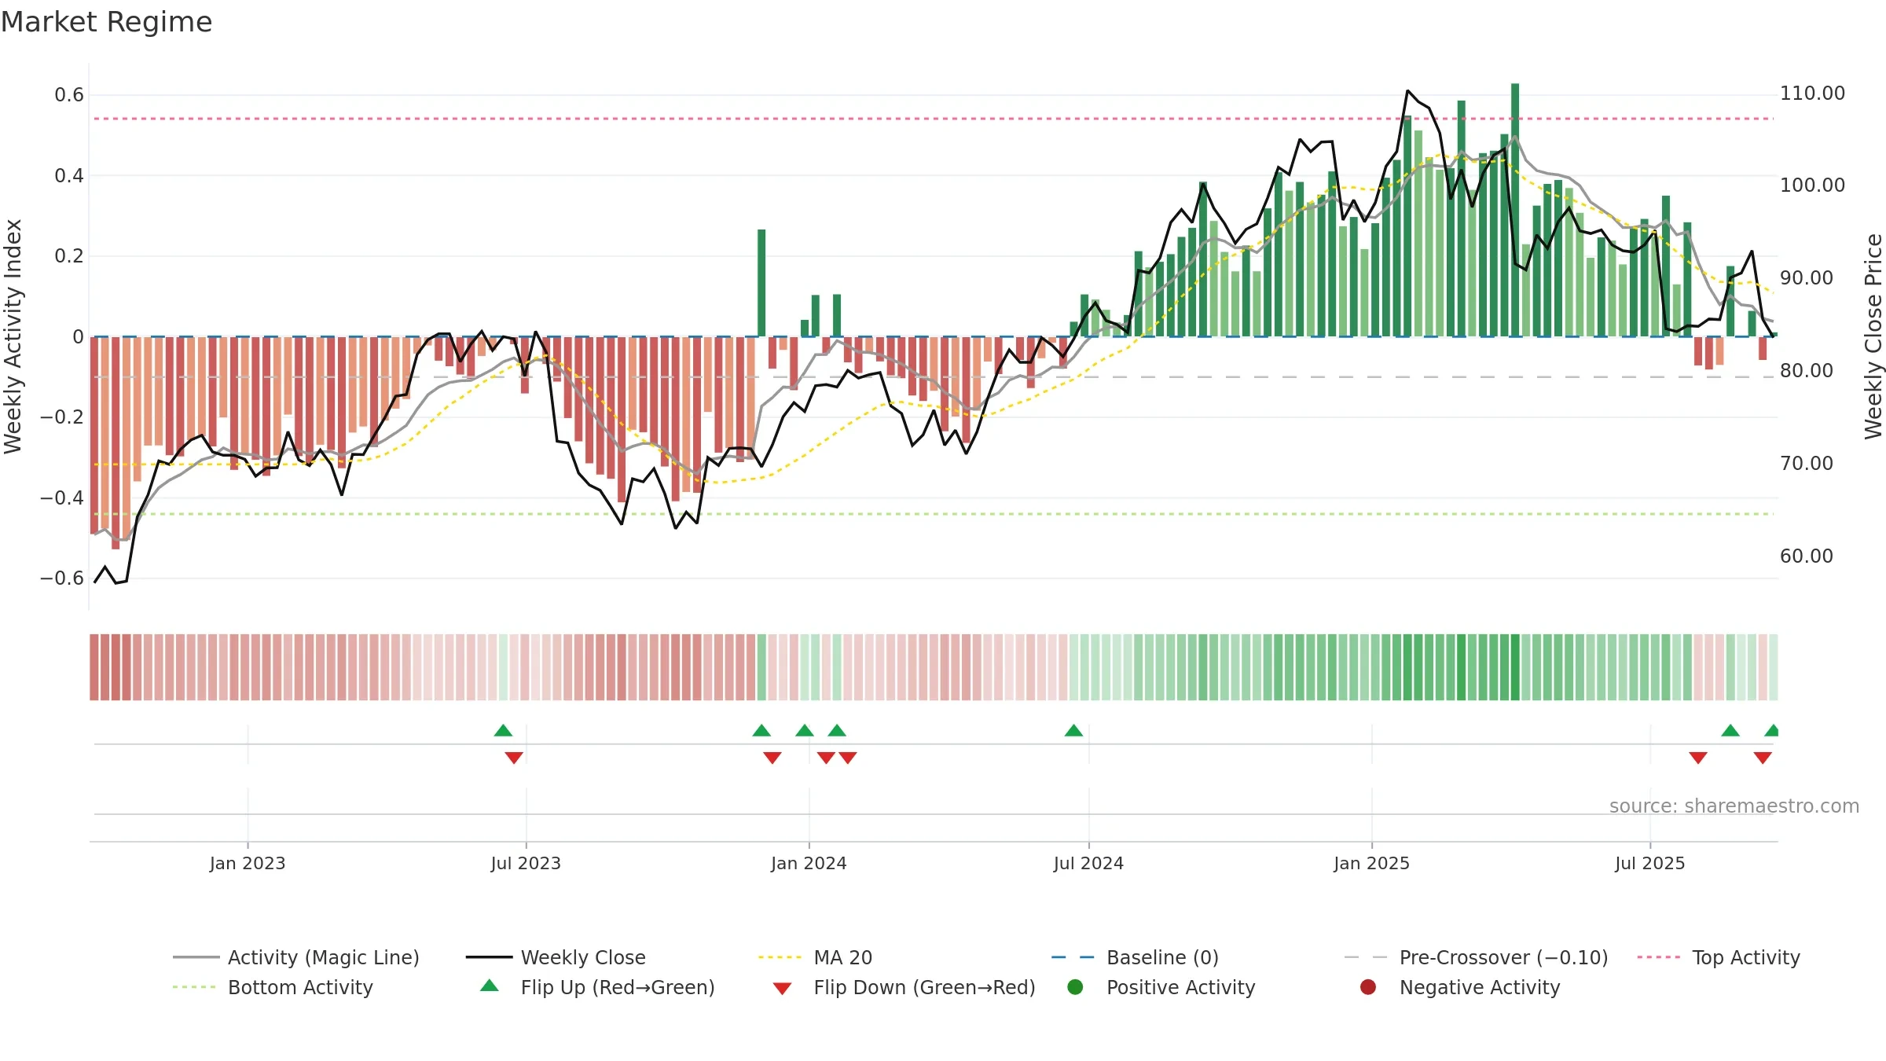Toggle the Baseline (0) legend entry
The image size is (1886, 1061).
(x=1135, y=957)
